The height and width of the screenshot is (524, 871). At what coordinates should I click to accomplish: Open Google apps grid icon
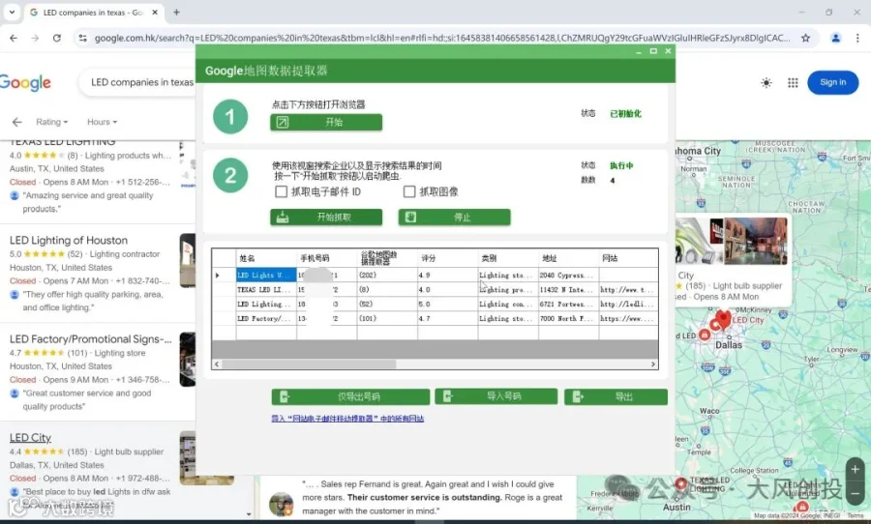[793, 83]
